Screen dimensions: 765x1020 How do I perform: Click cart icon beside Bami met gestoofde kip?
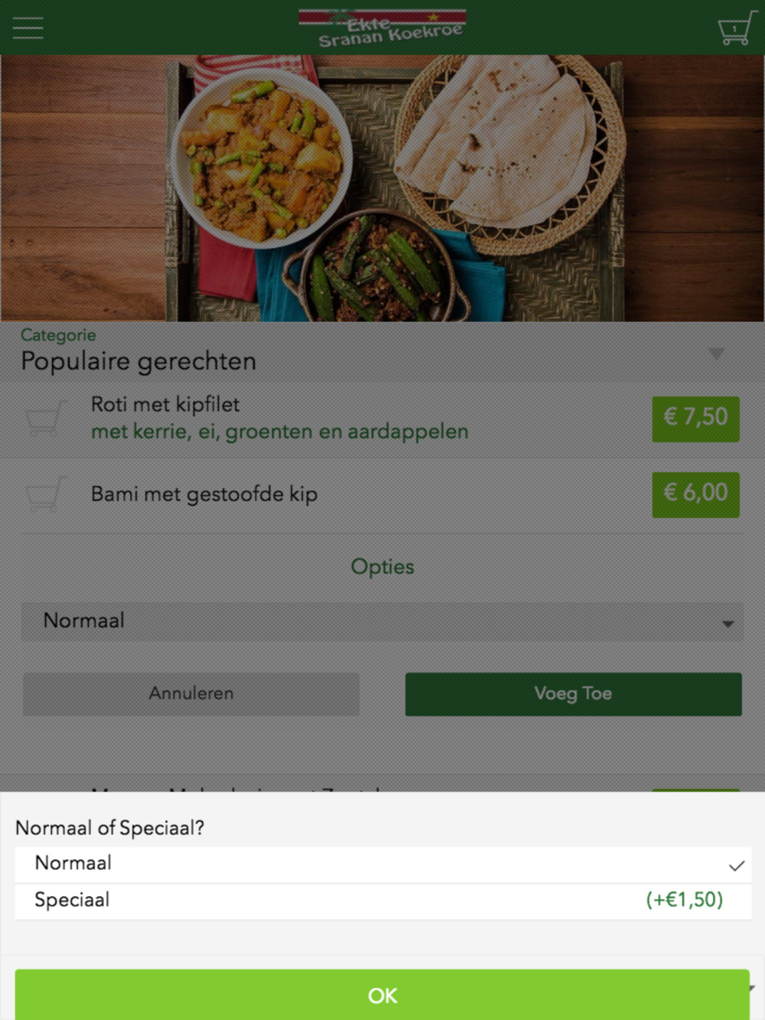[44, 494]
